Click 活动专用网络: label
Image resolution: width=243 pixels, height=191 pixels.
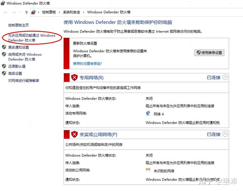[x=76, y=113]
